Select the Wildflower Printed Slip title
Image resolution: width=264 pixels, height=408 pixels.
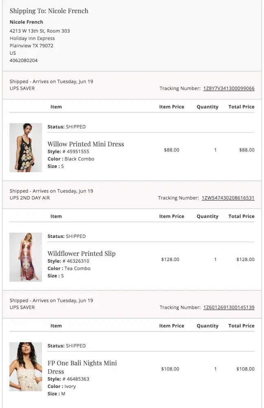click(81, 253)
